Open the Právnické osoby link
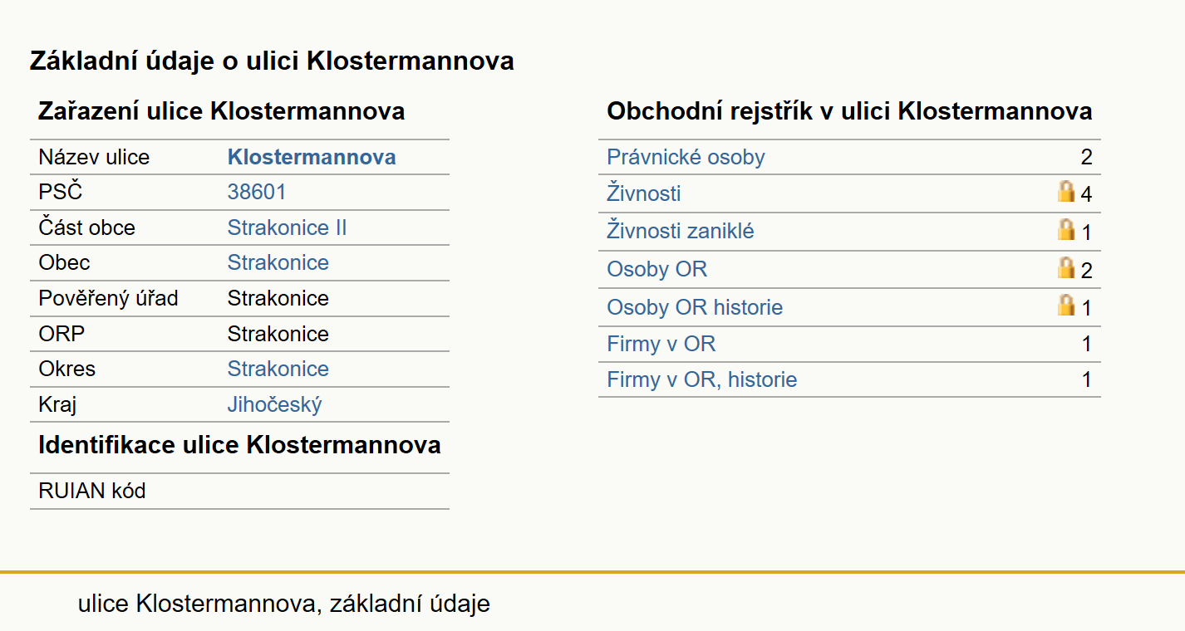1185x631 pixels. pos(686,157)
